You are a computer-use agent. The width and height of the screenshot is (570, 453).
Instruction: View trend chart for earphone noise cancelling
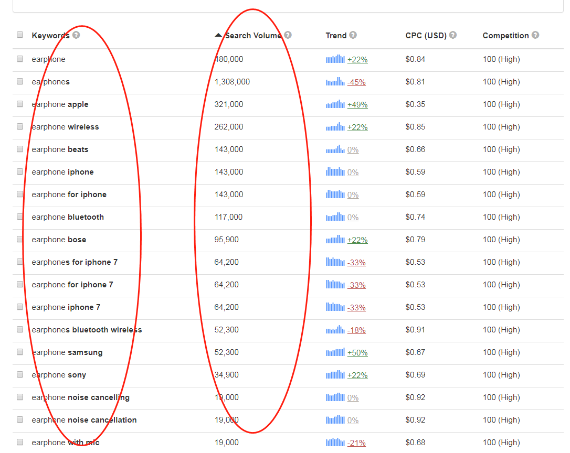335,397
